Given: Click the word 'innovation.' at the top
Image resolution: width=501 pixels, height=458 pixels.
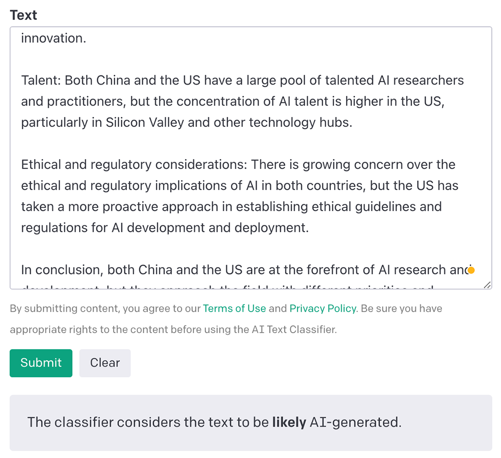Looking at the screenshot, I should pos(54,38).
